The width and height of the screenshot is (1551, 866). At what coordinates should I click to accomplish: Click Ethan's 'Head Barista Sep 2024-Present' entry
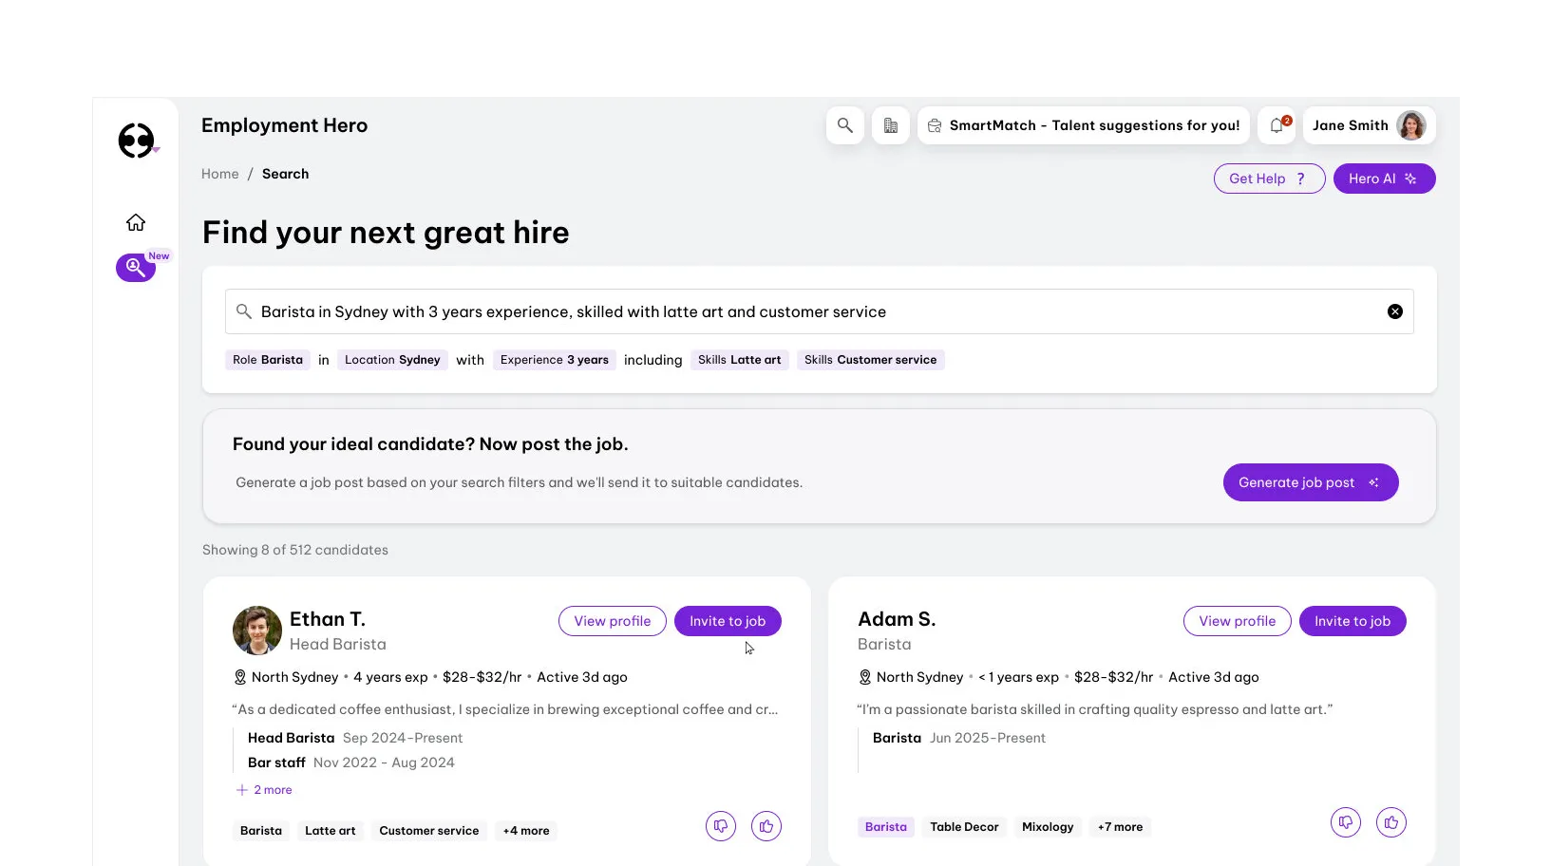pos(355,738)
